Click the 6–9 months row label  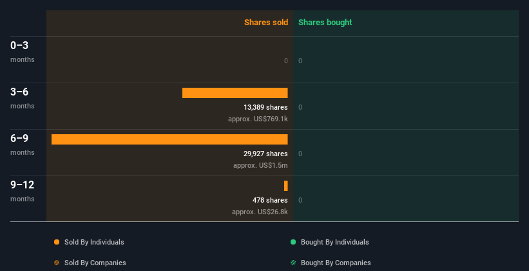coord(23,145)
